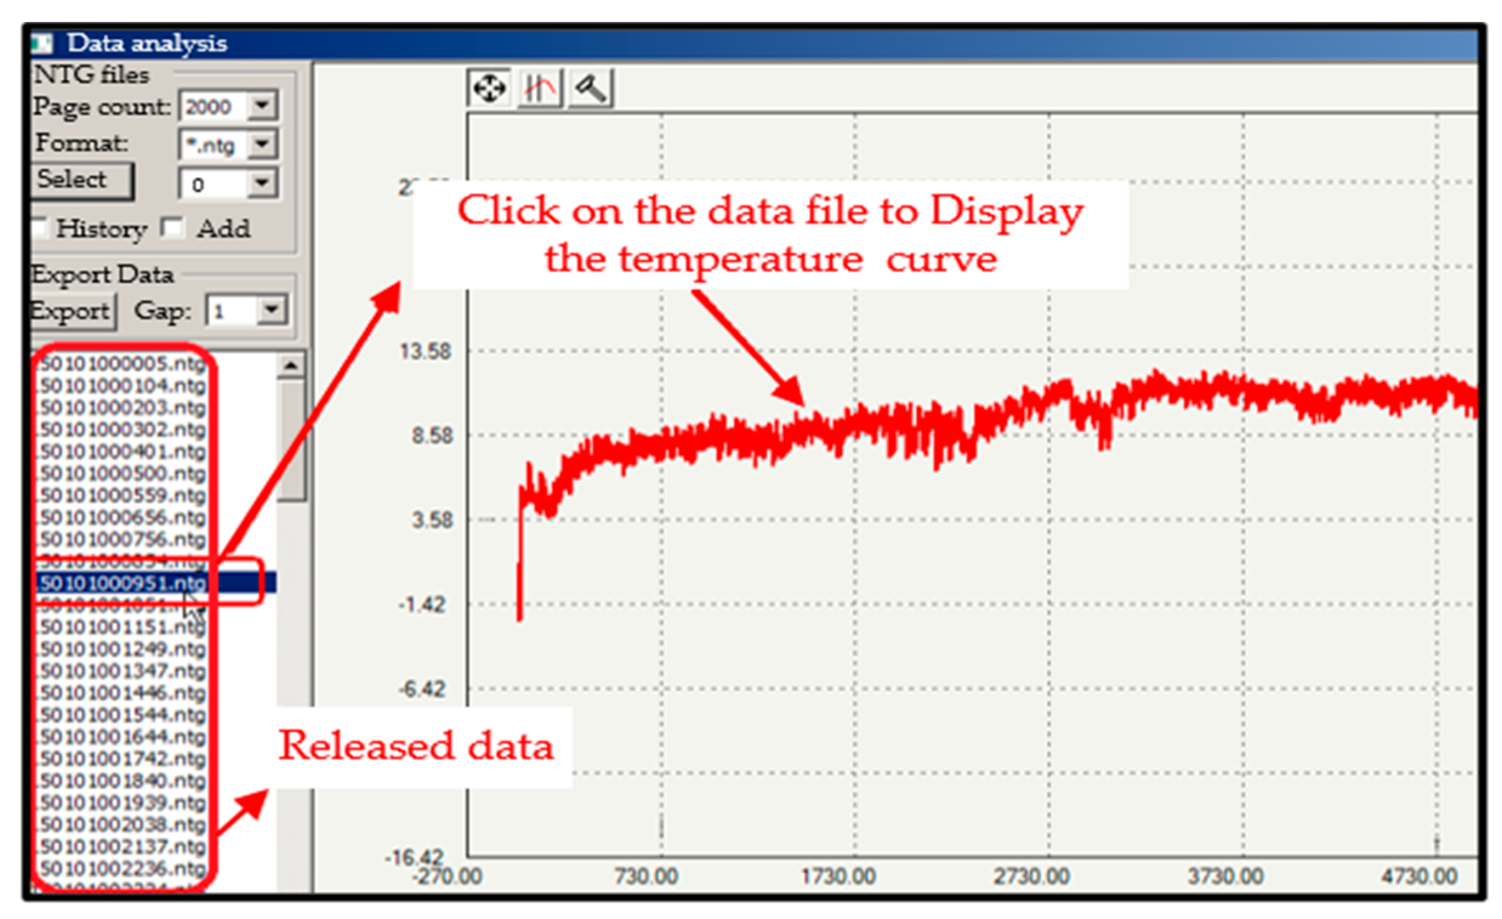Tick the Add checkbox
Viewport: 1502px width, 919px height.
point(172,229)
